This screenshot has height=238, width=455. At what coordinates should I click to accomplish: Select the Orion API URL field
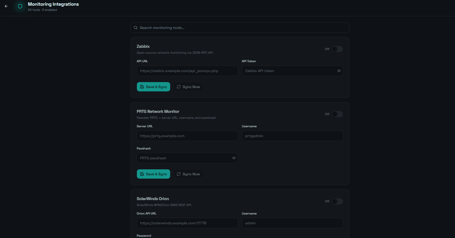click(x=187, y=223)
